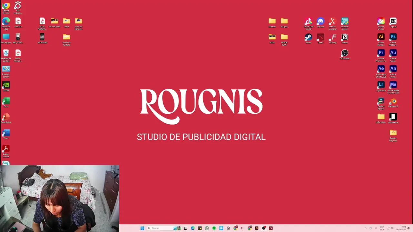Select the Indice Manual PDF file
The image size is (413, 232).
pyautogui.click(x=18, y=55)
